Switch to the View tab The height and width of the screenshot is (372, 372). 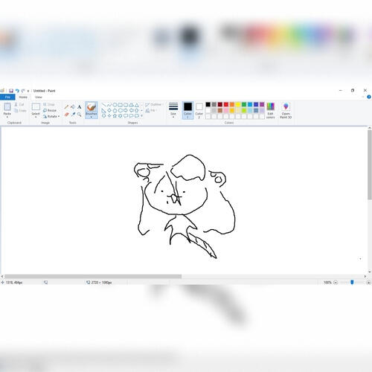click(x=39, y=97)
